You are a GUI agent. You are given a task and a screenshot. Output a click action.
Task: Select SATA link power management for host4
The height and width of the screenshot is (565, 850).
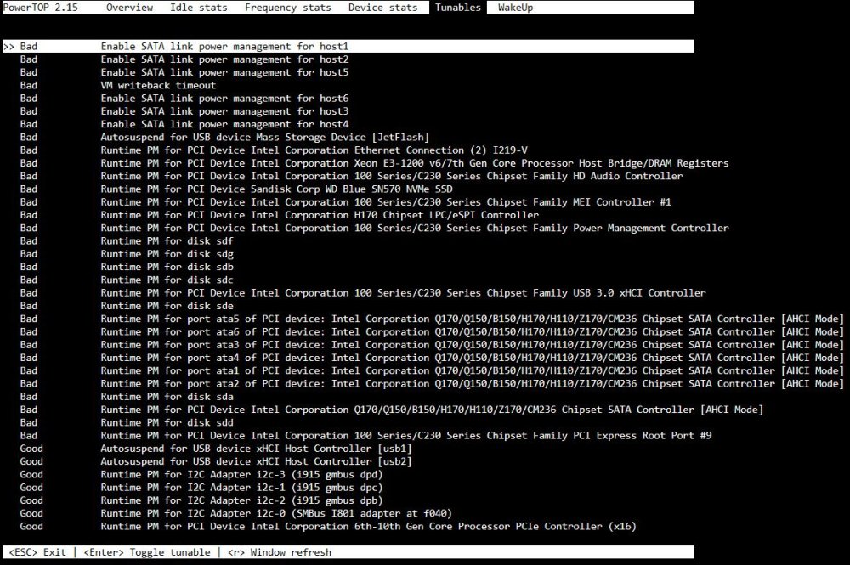(184, 125)
